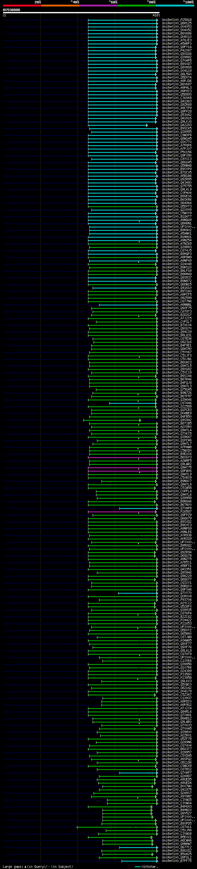Click hit label UniRef100_Q53U42
This screenshot has width=197, height=869.
(177, 115)
